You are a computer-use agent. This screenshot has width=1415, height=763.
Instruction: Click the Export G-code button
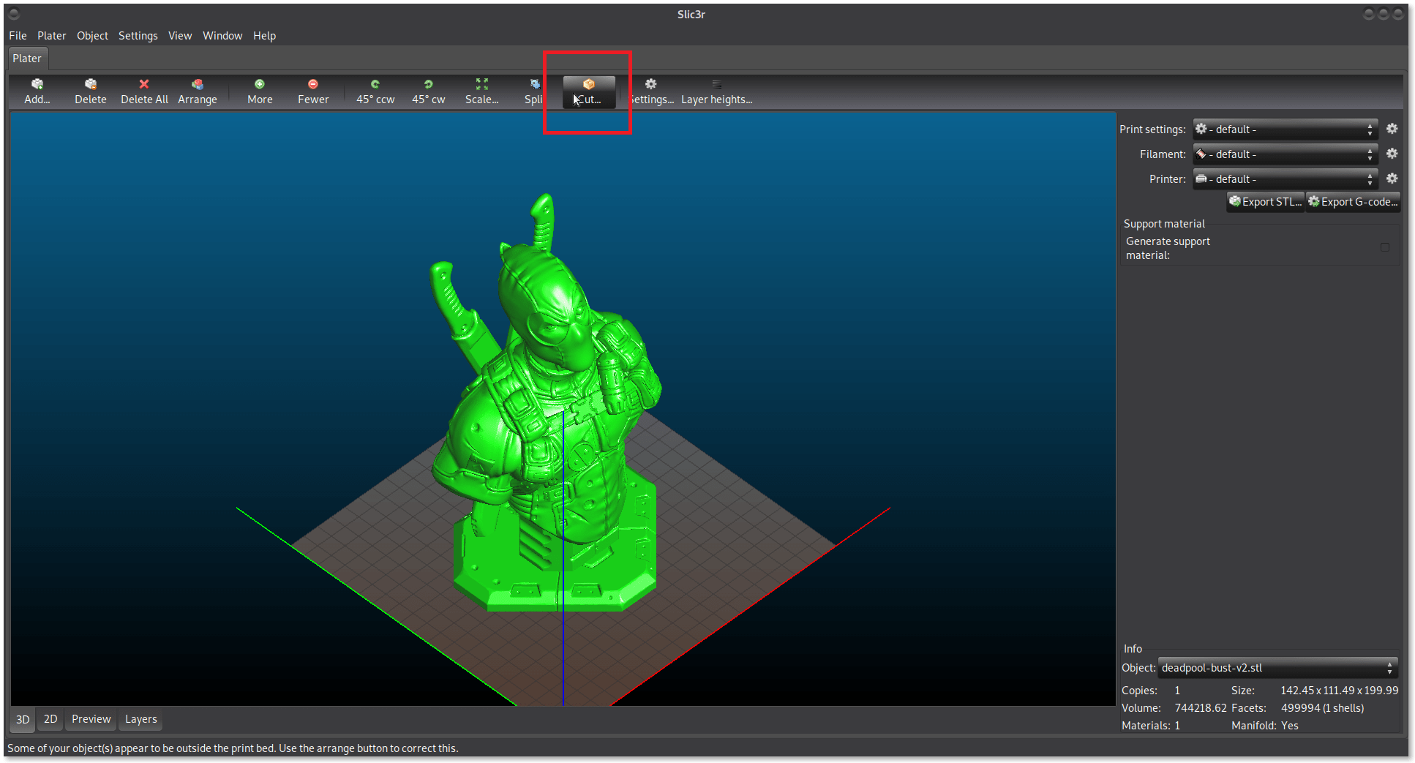click(x=1353, y=202)
